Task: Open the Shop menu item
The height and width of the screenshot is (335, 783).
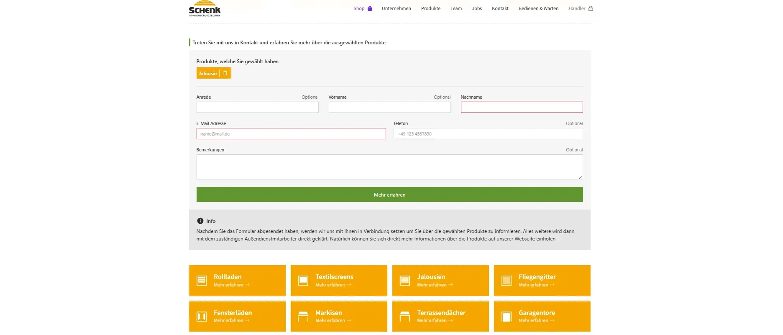Action: 359,8
